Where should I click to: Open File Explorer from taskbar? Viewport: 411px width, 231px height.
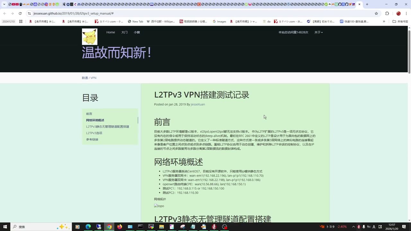[x=162, y=227]
